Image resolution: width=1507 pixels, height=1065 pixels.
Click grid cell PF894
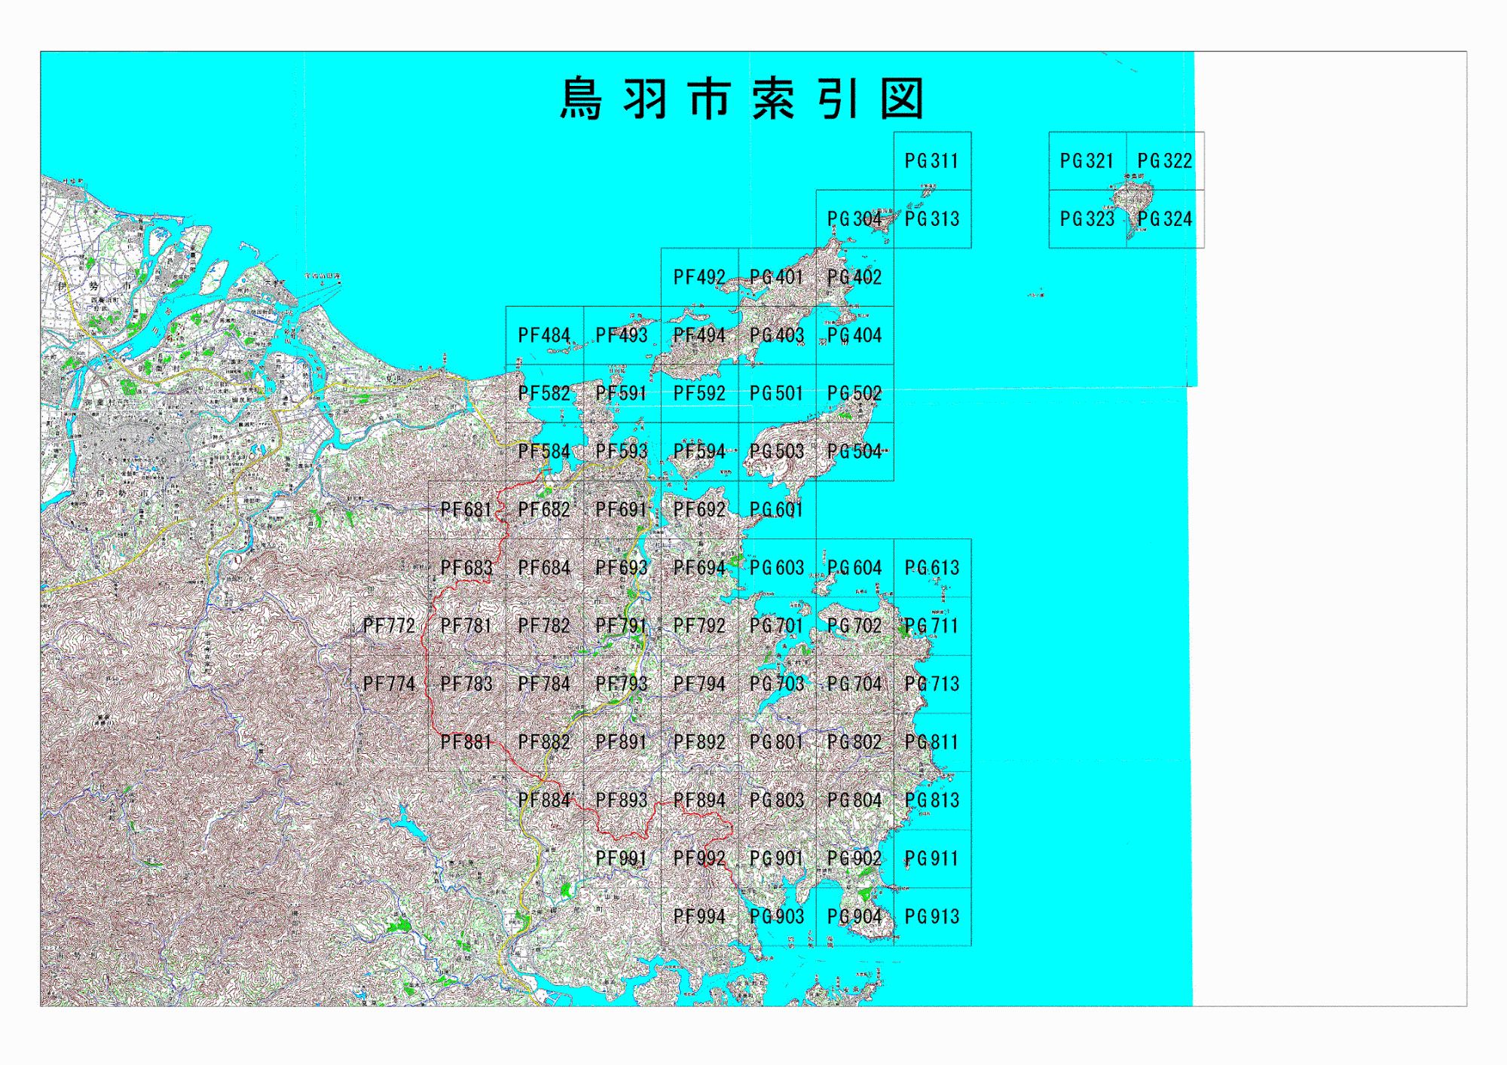click(x=699, y=800)
